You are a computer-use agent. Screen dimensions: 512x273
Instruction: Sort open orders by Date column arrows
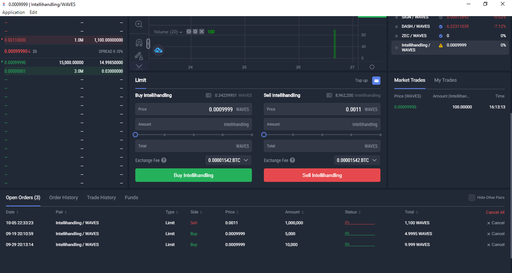(17, 212)
